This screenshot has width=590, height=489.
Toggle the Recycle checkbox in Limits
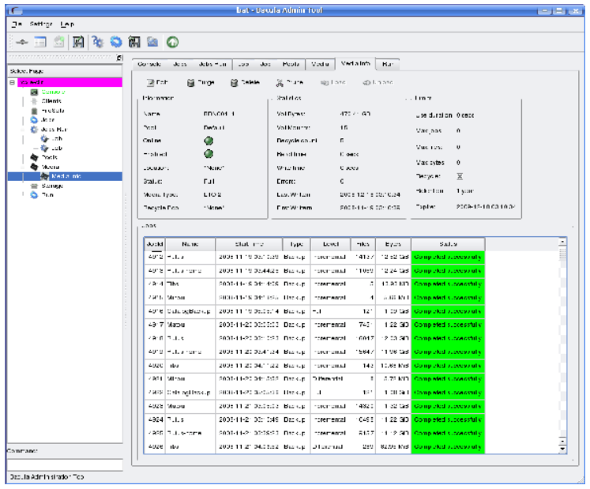(x=459, y=177)
